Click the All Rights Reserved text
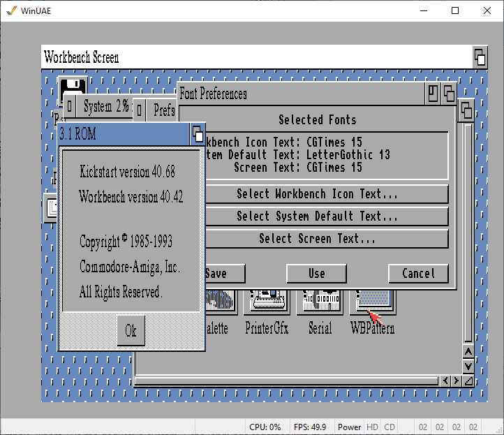 pos(121,293)
